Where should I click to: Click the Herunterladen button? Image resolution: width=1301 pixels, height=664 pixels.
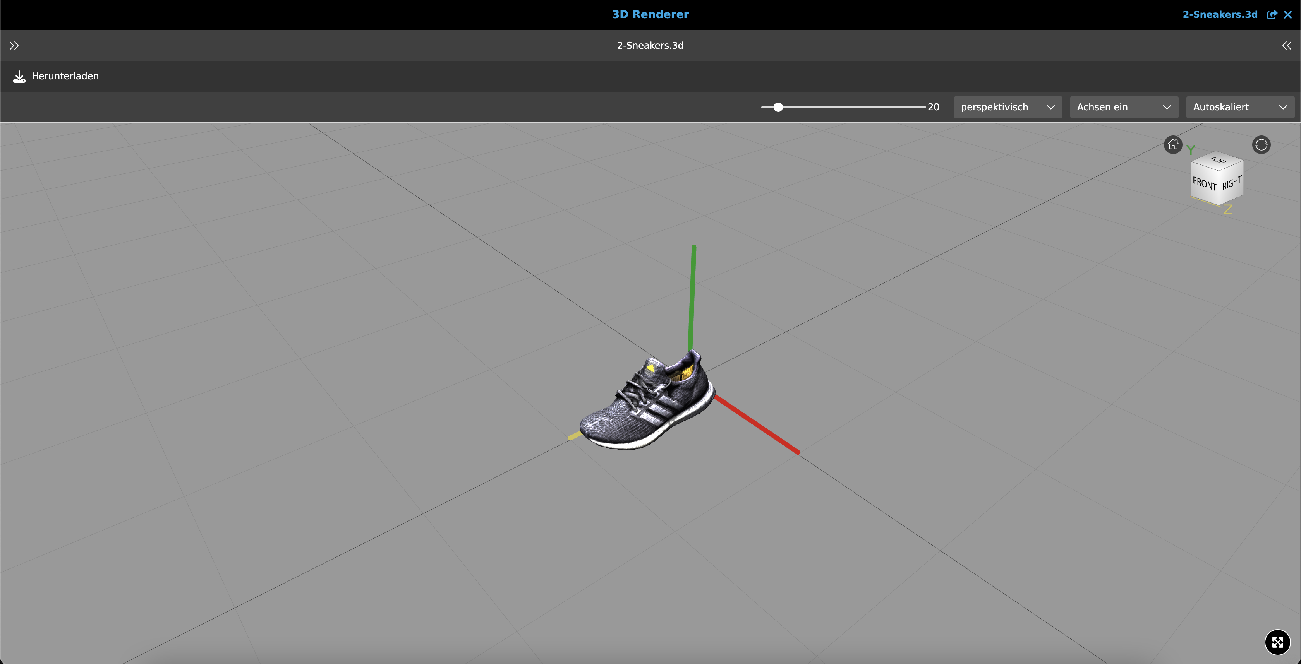click(65, 76)
